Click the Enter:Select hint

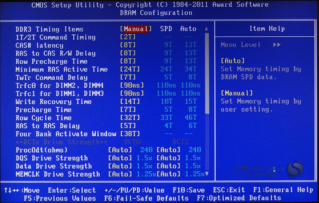(x=72, y=190)
